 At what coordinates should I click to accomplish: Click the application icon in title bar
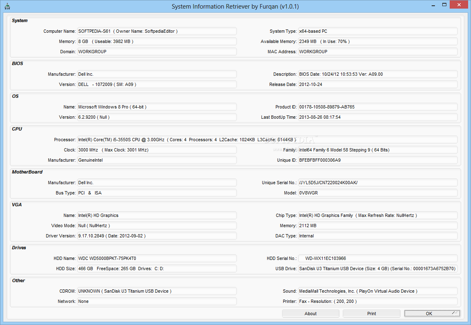click(7, 6)
